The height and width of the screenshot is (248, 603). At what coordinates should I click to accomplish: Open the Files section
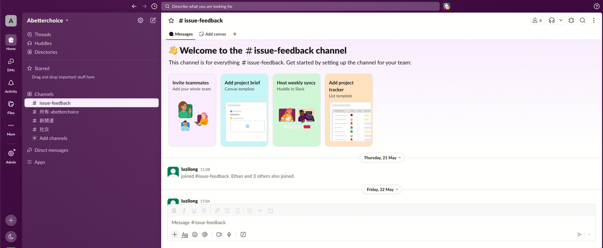coord(11,107)
